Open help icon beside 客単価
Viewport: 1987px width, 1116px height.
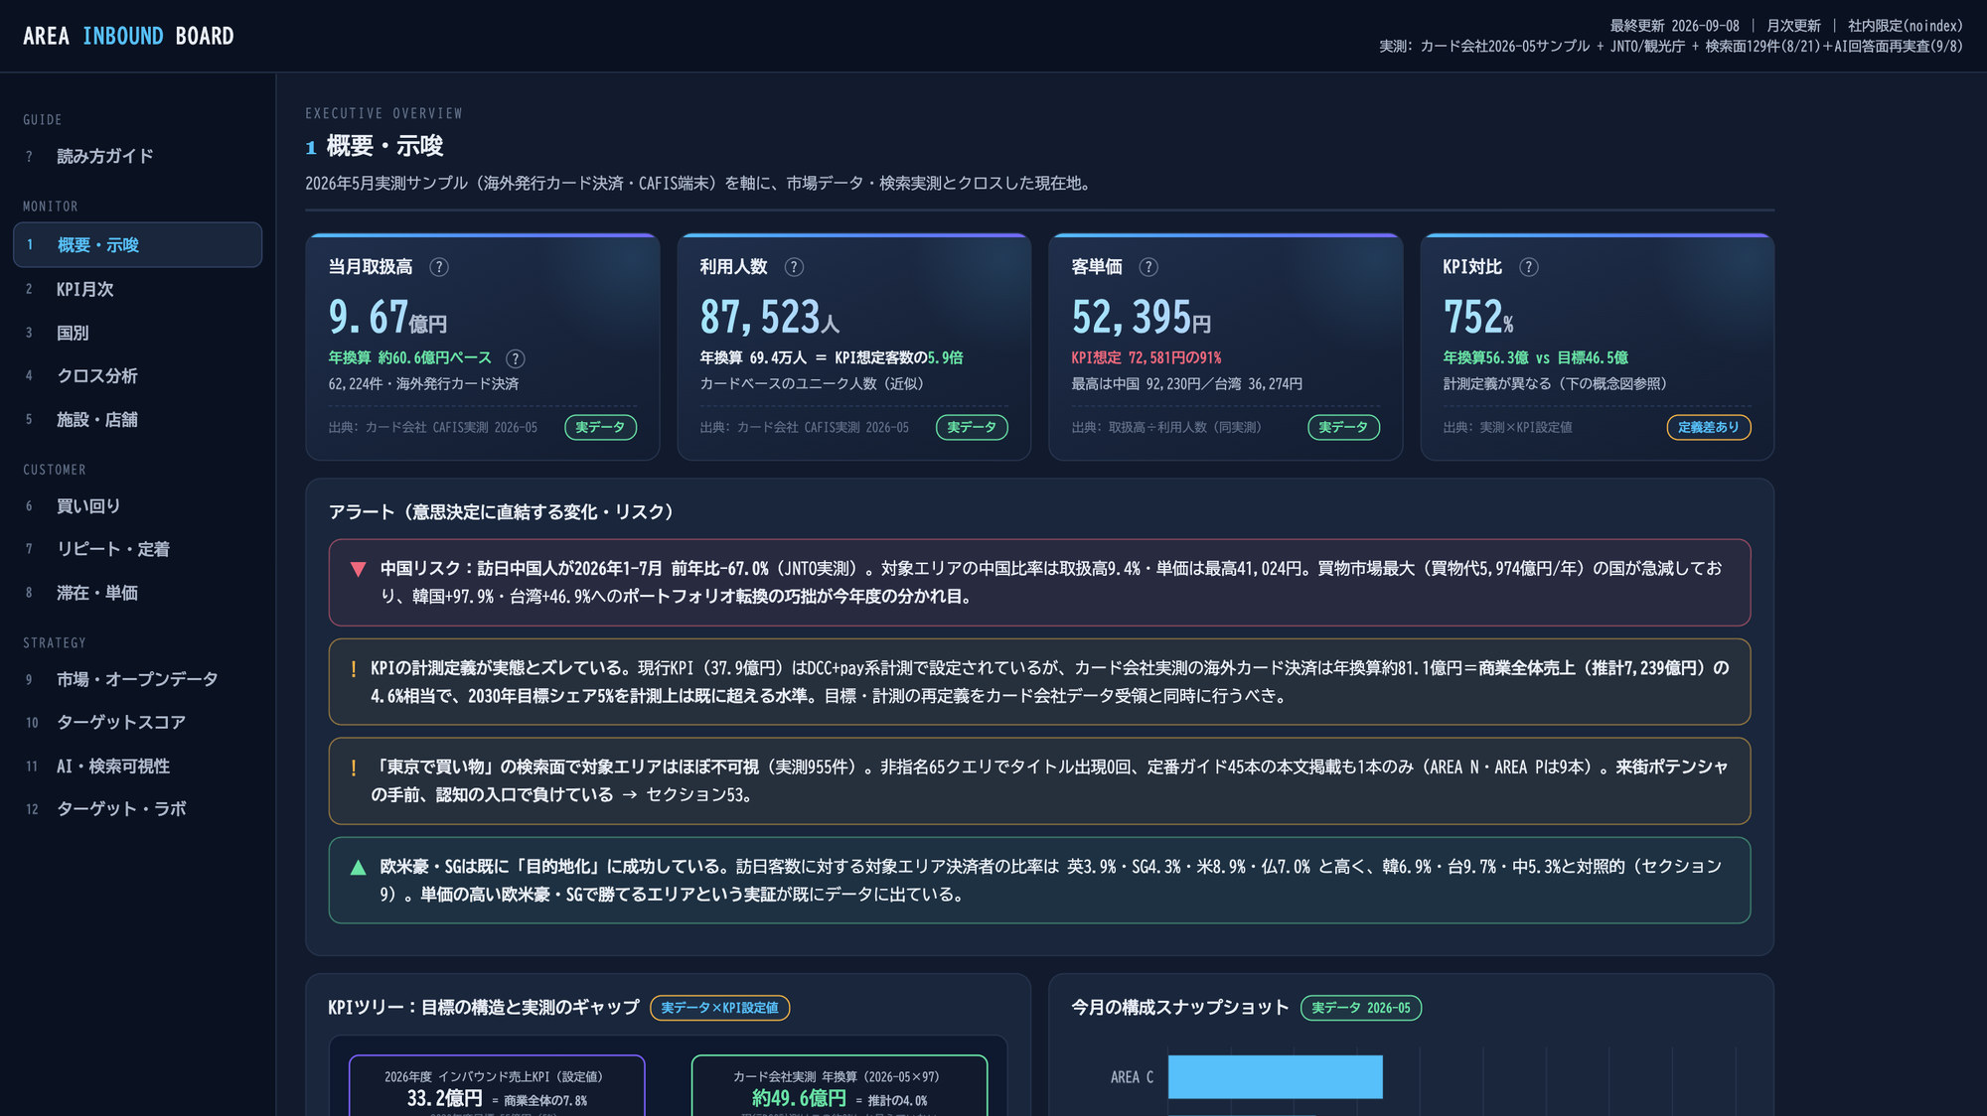(x=1148, y=267)
